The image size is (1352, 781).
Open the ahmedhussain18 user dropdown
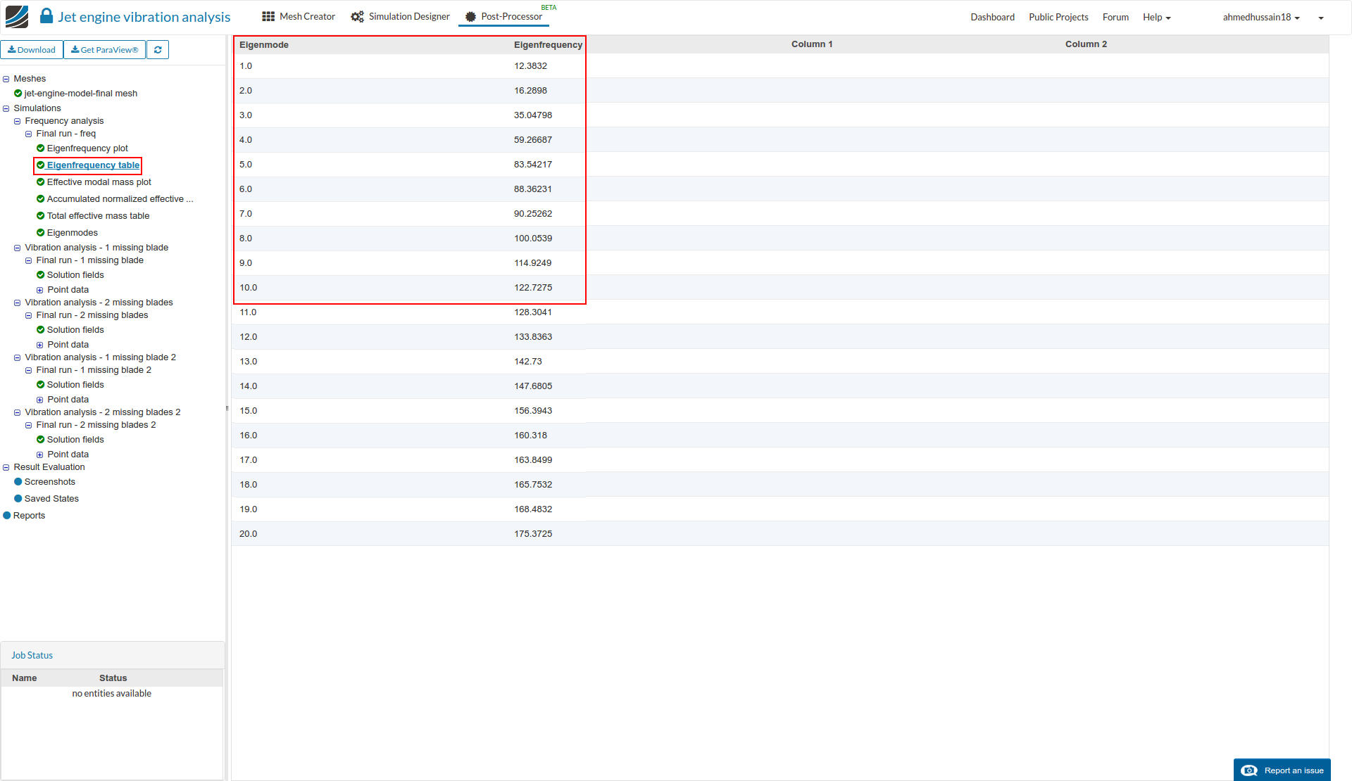(x=1260, y=17)
